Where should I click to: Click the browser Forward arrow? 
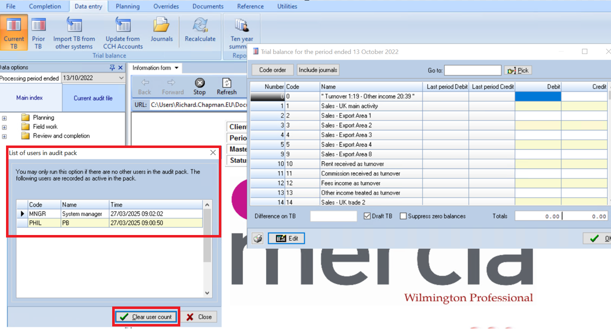tap(173, 86)
